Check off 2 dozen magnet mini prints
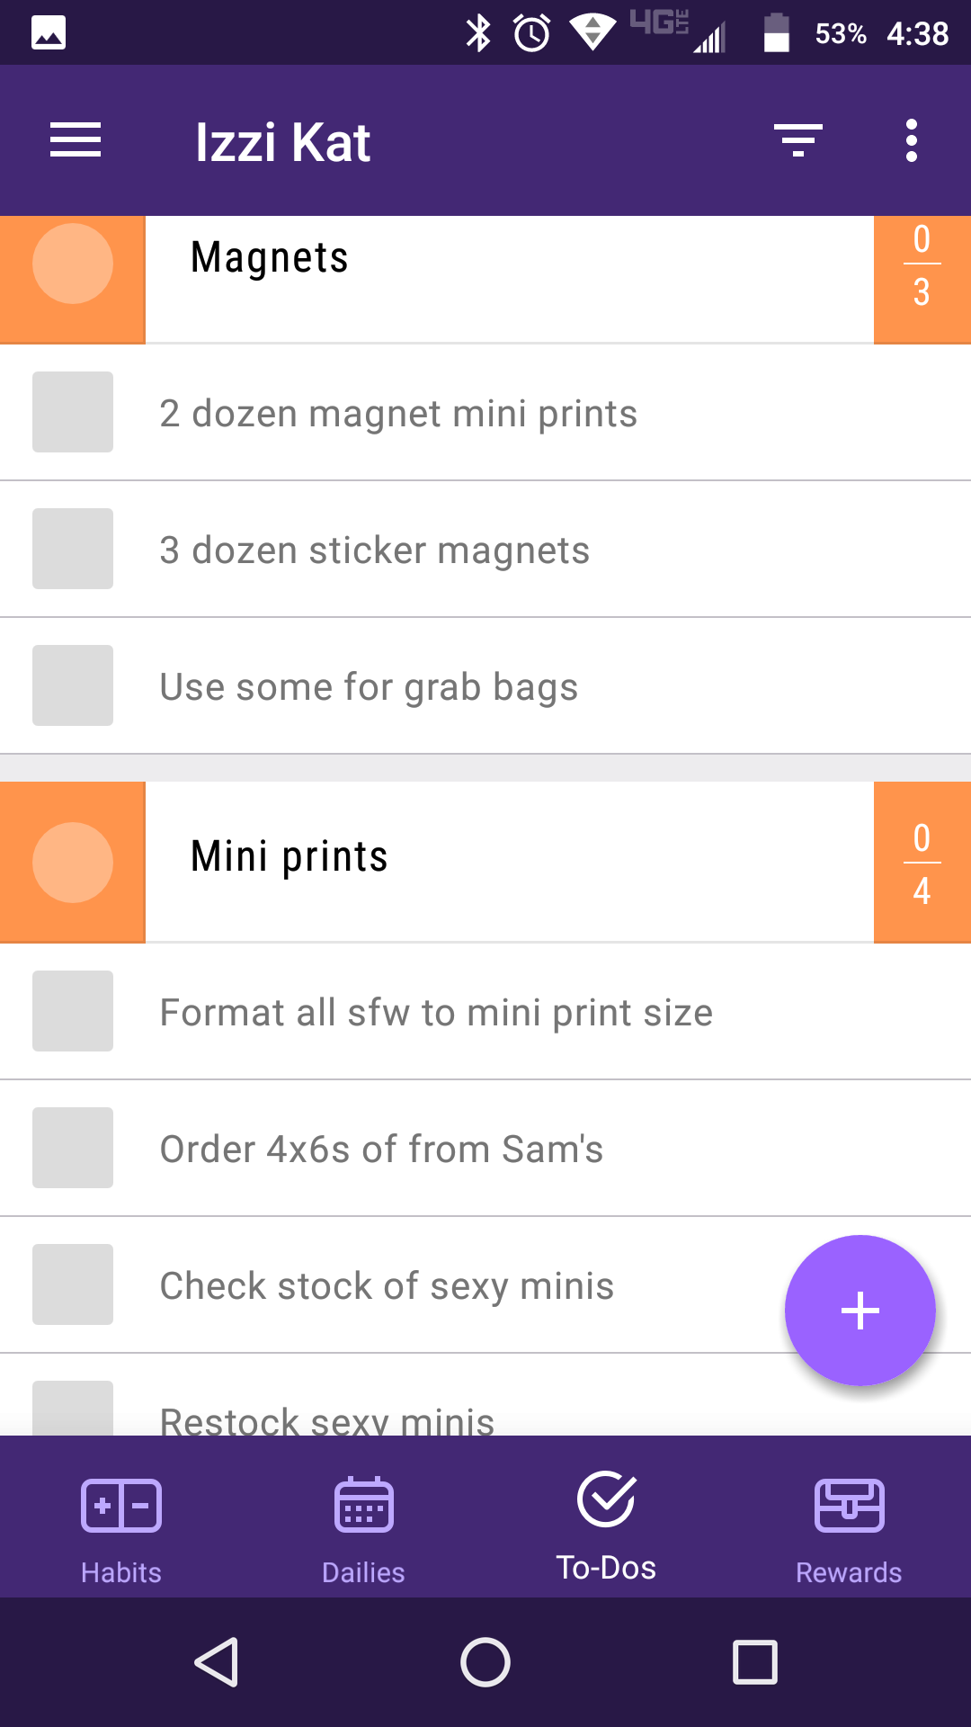The image size is (971, 1727). (x=73, y=412)
